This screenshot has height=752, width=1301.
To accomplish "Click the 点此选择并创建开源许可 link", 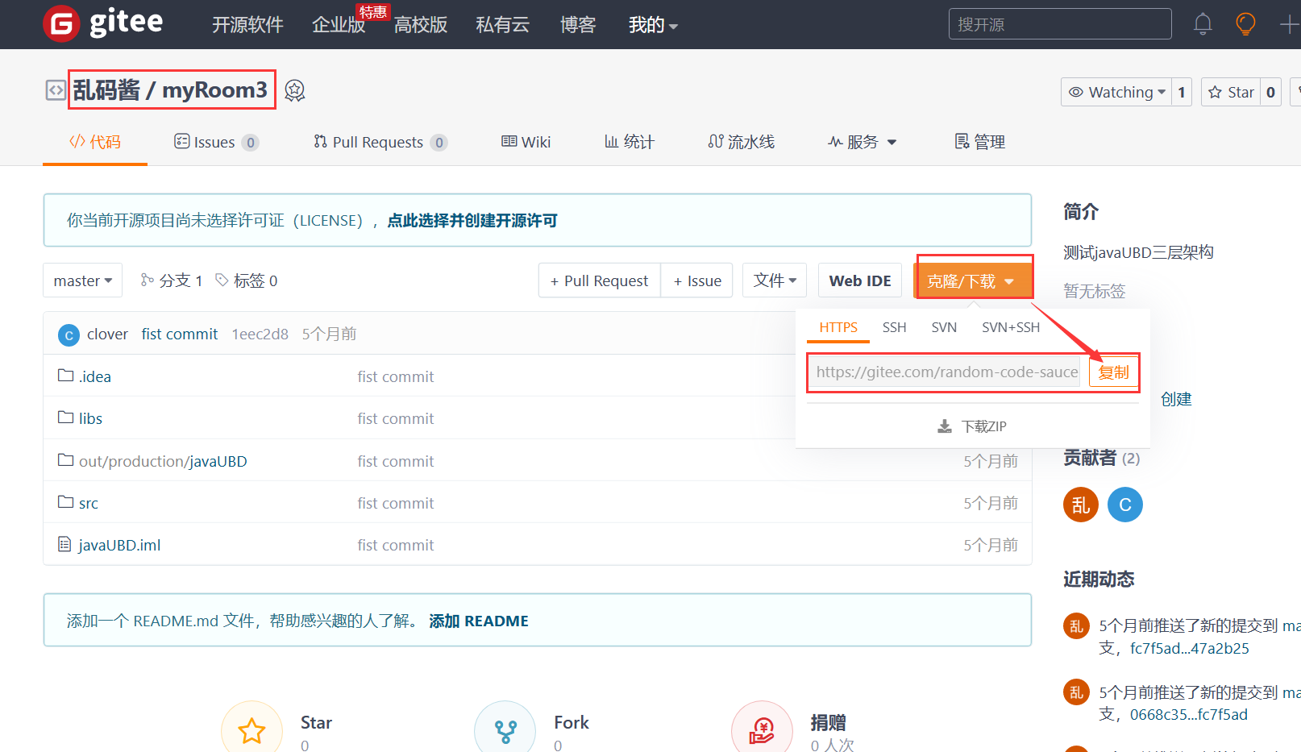I will [x=472, y=221].
